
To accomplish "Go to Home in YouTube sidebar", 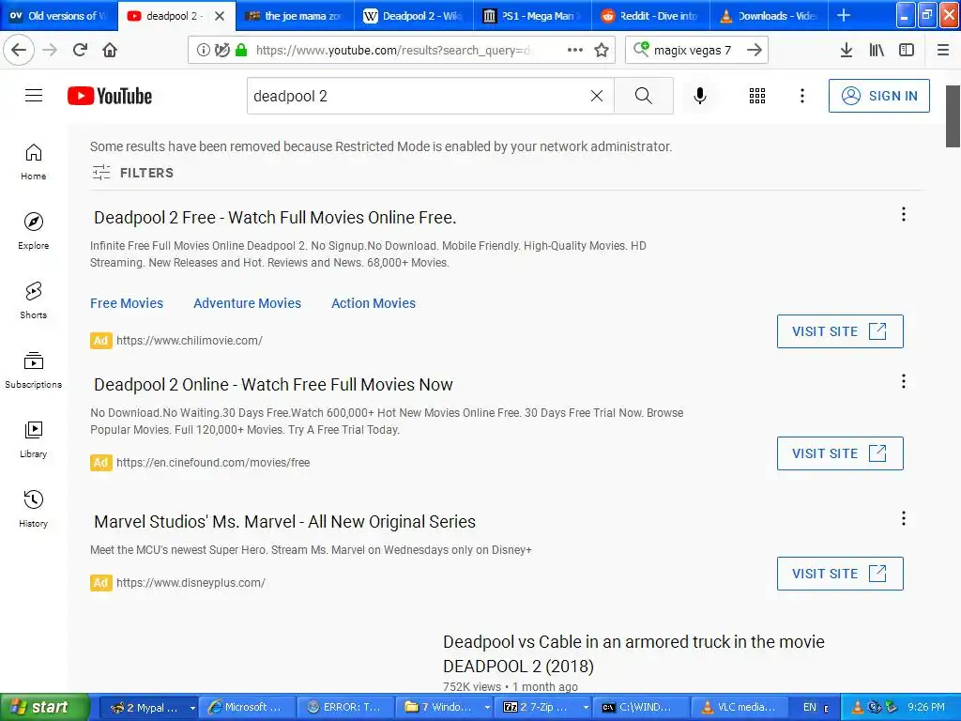I will [x=34, y=161].
